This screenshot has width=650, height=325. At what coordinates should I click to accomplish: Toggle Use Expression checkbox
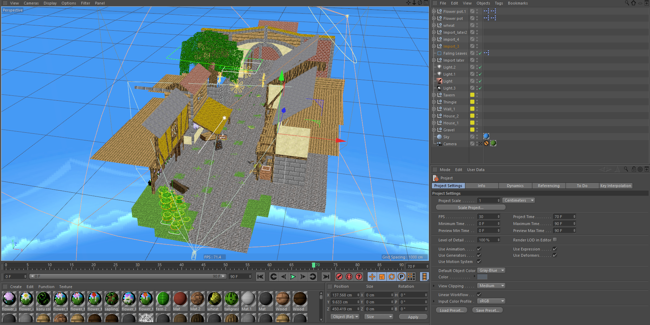point(555,249)
